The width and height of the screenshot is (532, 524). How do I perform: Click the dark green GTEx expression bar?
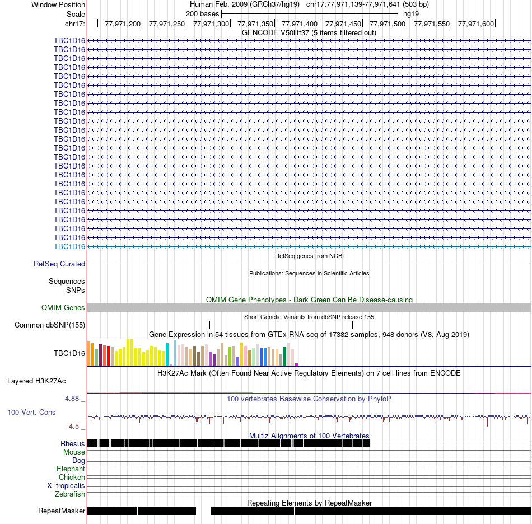coord(284,356)
